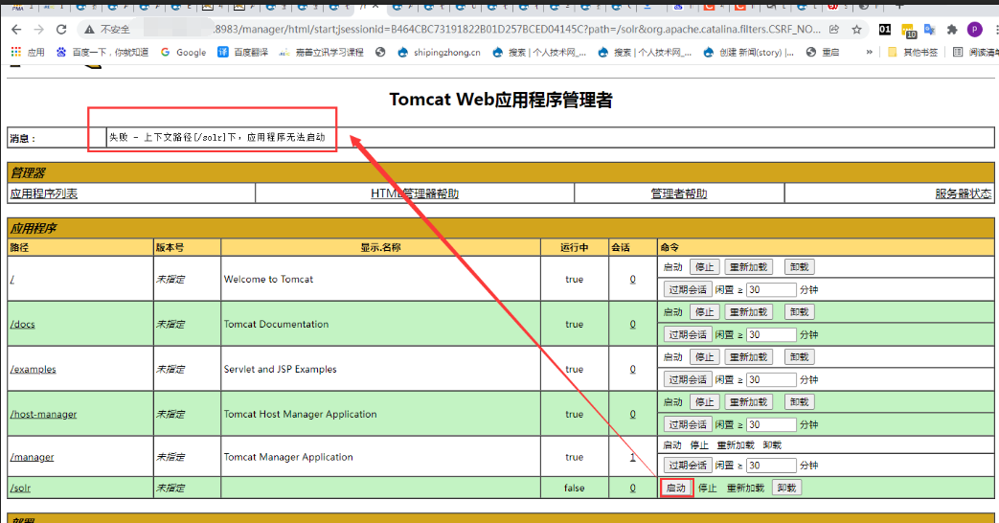
Task: Click the address bar URL field
Action: pyautogui.click(x=471, y=30)
